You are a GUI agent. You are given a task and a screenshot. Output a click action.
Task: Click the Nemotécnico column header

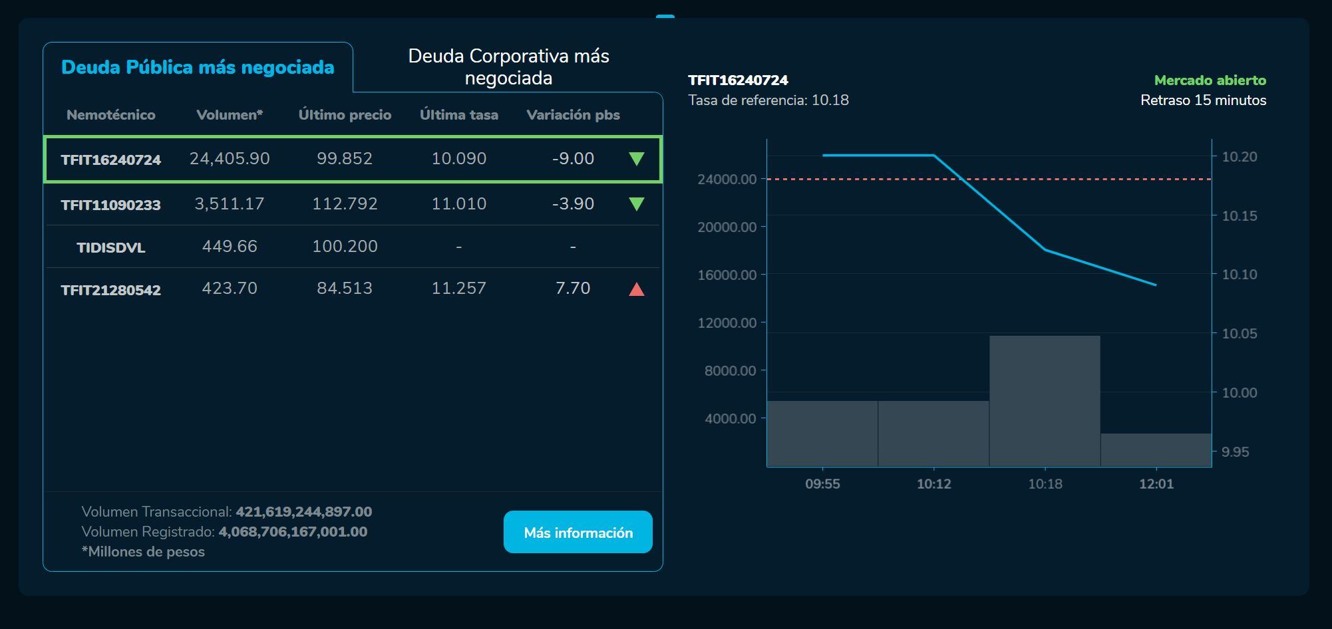[111, 115]
